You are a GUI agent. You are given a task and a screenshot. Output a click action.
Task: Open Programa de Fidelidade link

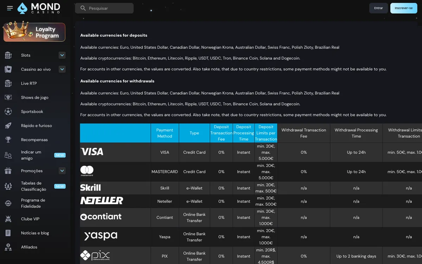33,203
